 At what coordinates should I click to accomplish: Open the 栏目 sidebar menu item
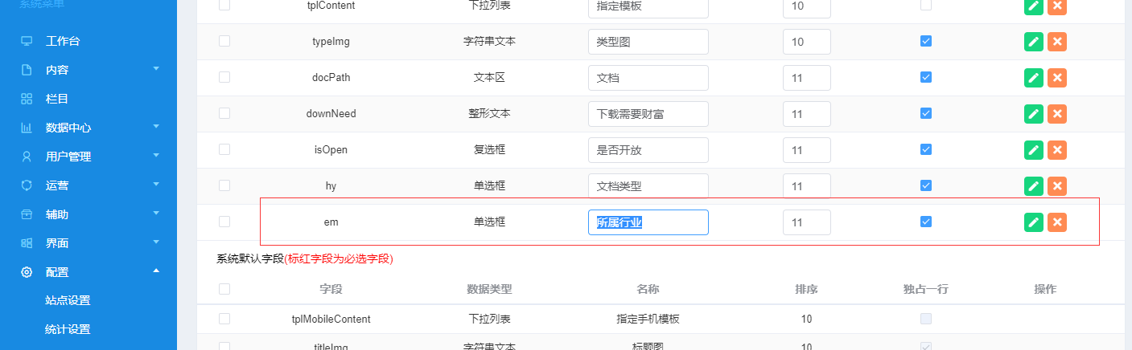[x=57, y=99]
